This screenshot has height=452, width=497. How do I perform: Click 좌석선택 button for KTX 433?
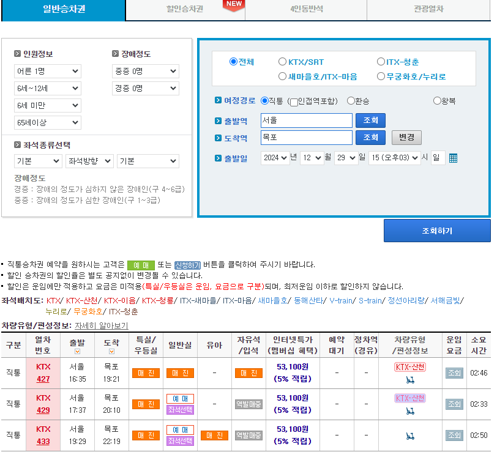(180, 441)
